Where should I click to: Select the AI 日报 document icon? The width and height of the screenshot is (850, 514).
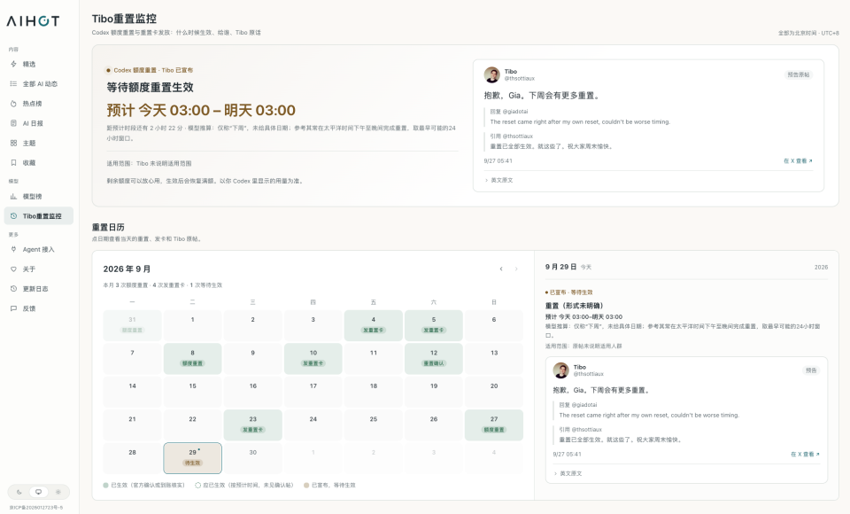click(13, 123)
